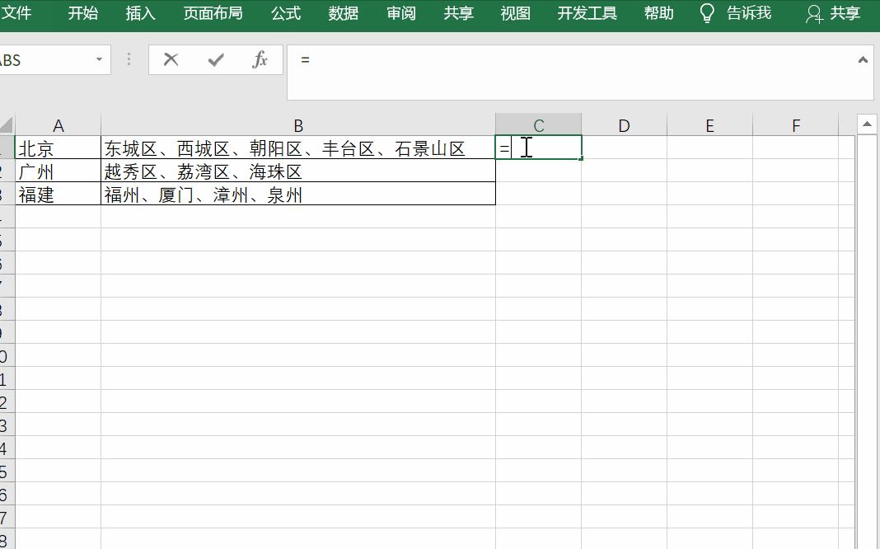This screenshot has height=549, width=880.
Task: Open the 数据 ribbon tab
Action: [344, 13]
